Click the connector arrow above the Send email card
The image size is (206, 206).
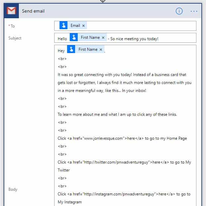pyautogui.click(x=103, y=1)
